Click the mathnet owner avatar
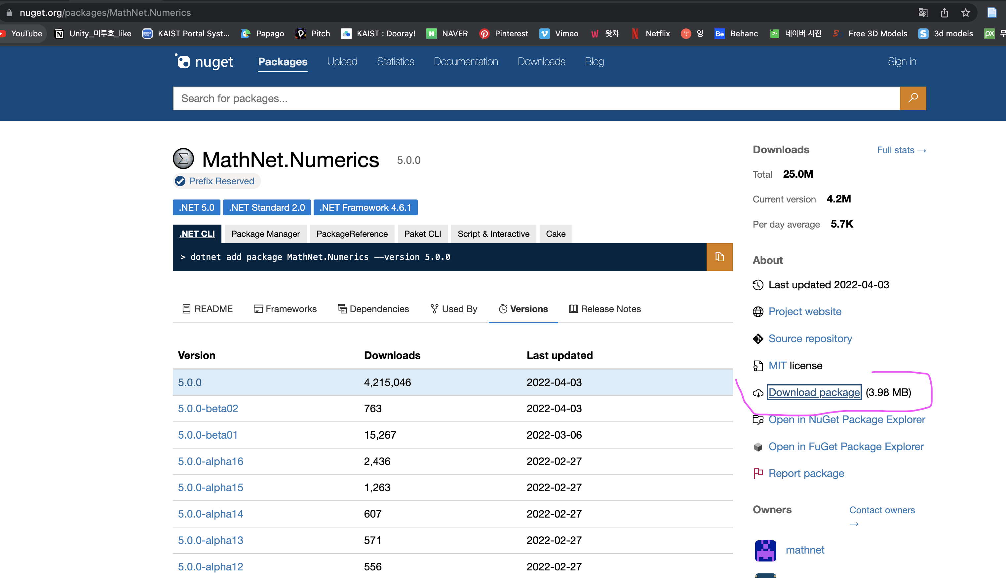The width and height of the screenshot is (1006, 578). point(765,550)
